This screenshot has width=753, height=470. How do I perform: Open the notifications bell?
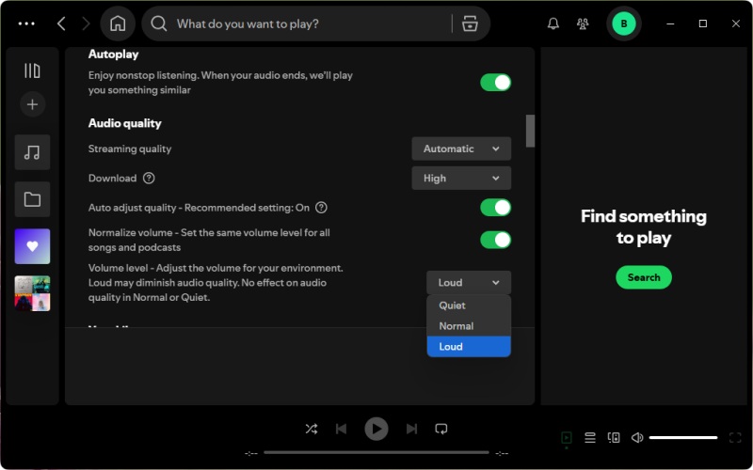553,23
